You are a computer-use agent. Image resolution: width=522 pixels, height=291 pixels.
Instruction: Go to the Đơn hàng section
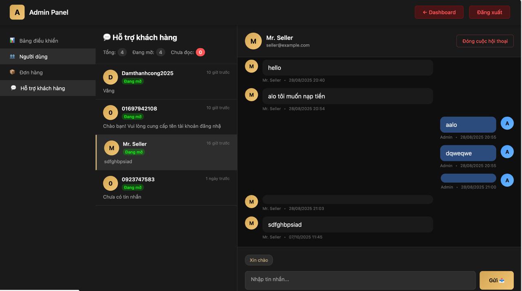point(31,72)
